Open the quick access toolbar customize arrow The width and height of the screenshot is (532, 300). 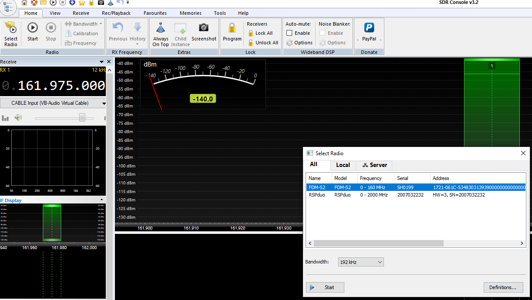pos(128,3)
